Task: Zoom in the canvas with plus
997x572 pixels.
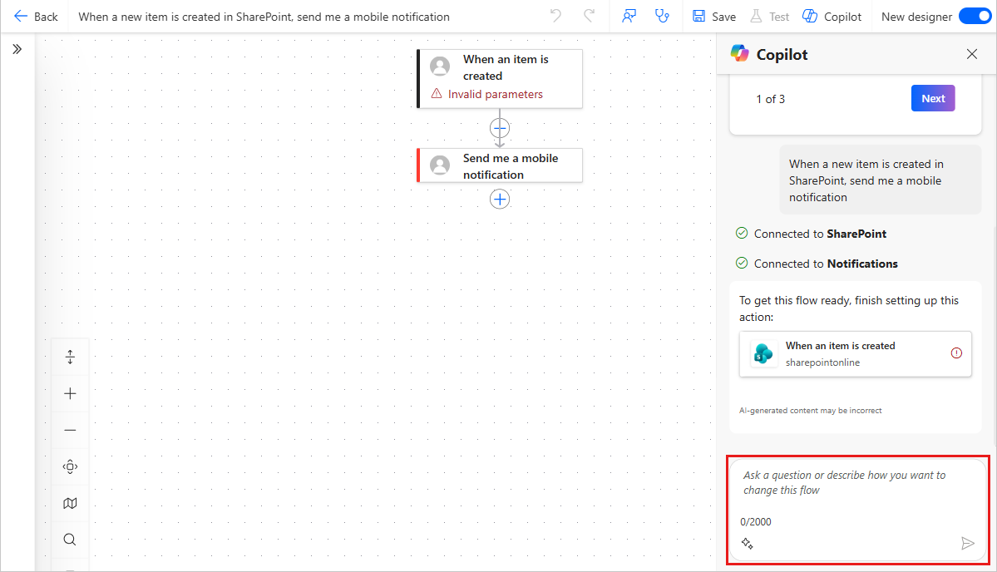Action: click(x=70, y=394)
